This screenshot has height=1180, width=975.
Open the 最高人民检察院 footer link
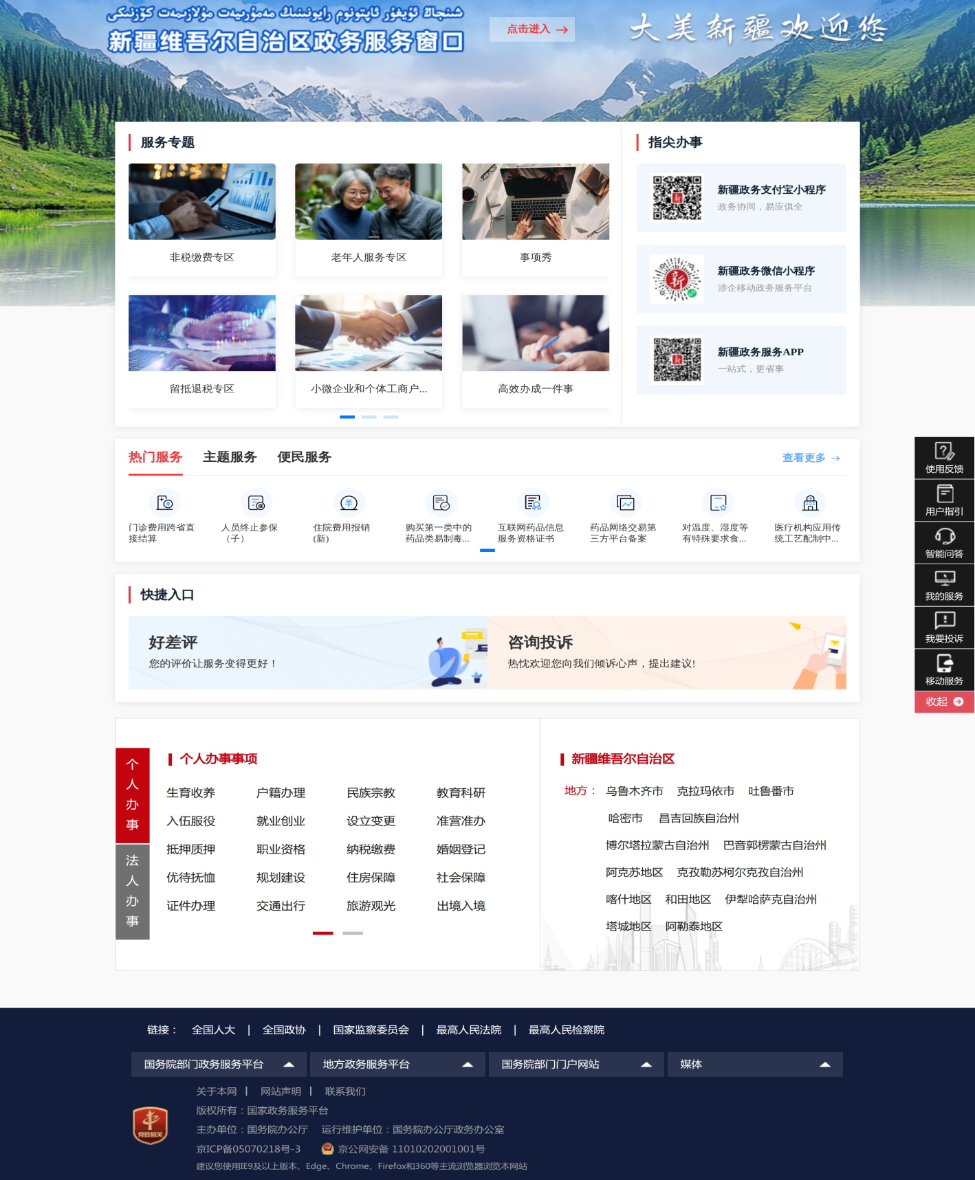567,1029
